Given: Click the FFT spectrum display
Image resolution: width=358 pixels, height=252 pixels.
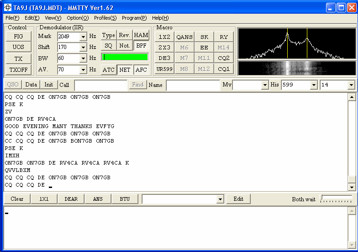Looking at the screenshot, I should pos(297,43).
